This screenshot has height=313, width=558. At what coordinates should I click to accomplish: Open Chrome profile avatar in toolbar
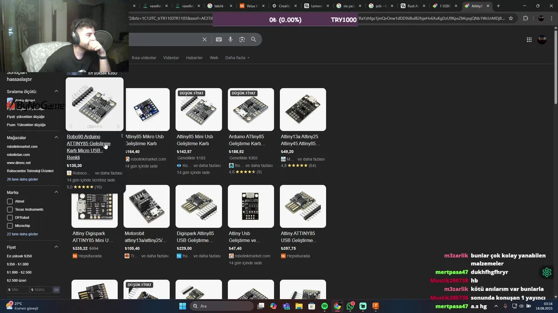[541, 18]
